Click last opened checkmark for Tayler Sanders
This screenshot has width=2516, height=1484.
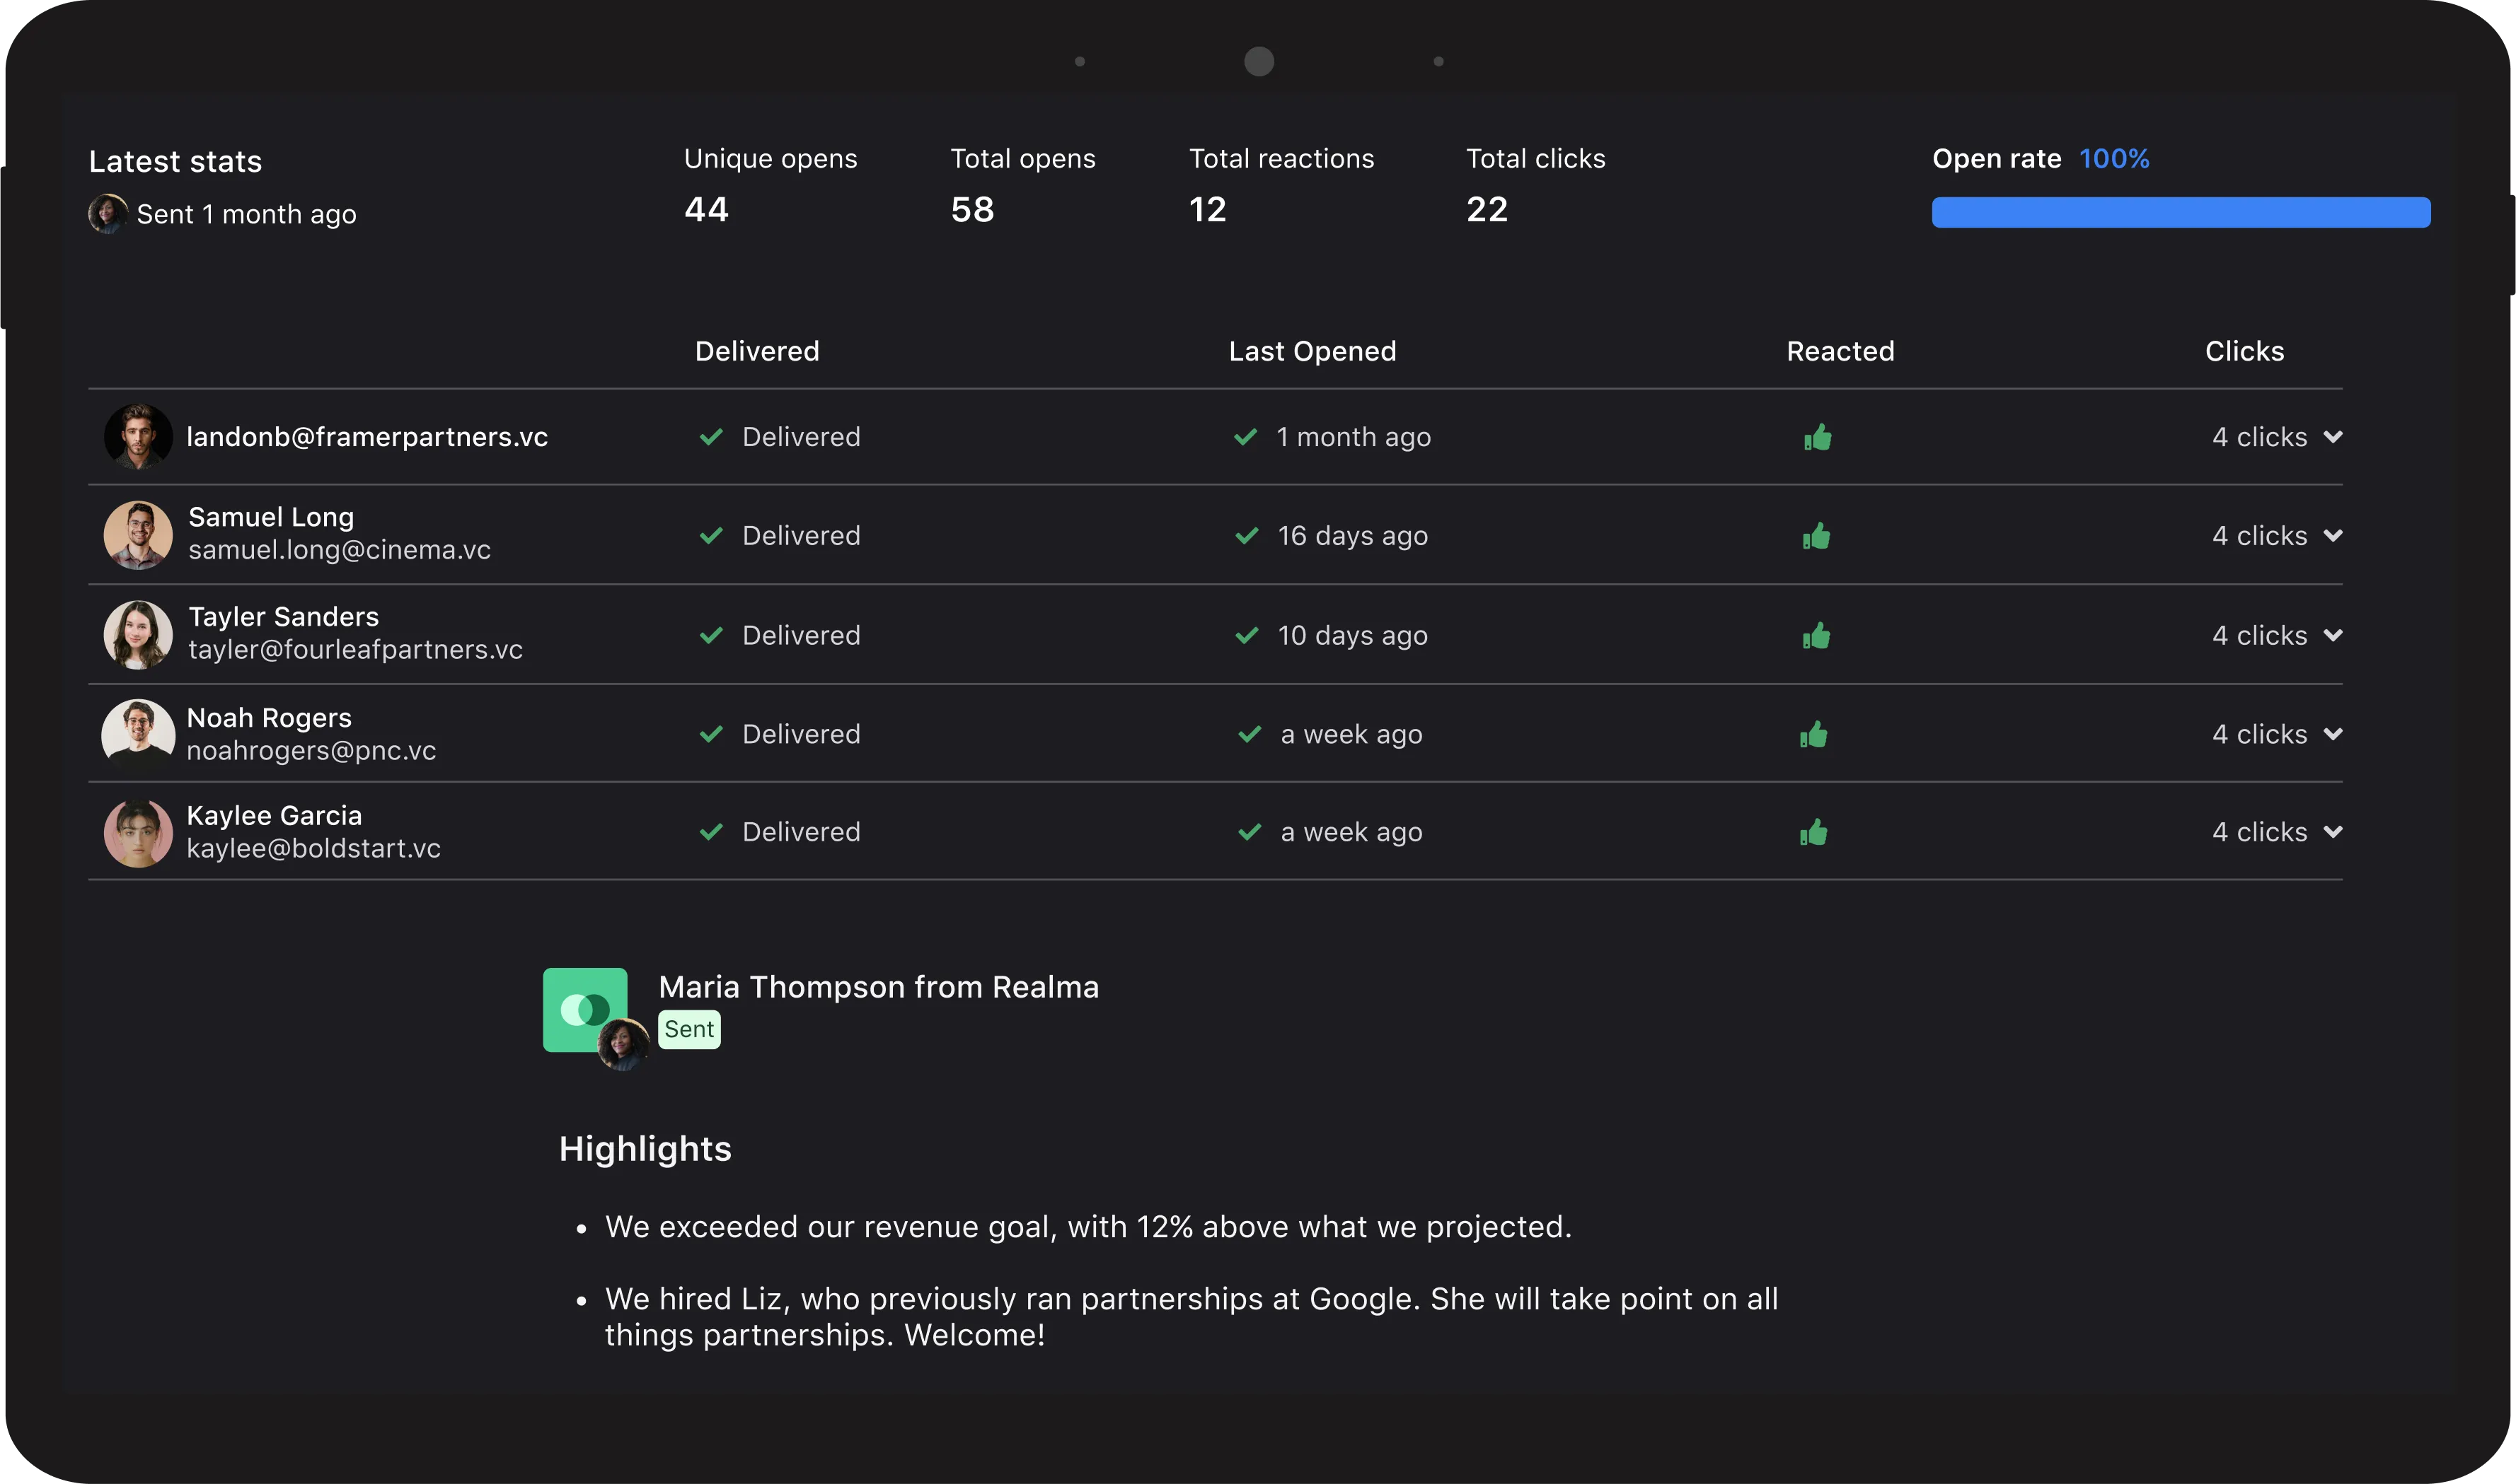[1246, 636]
